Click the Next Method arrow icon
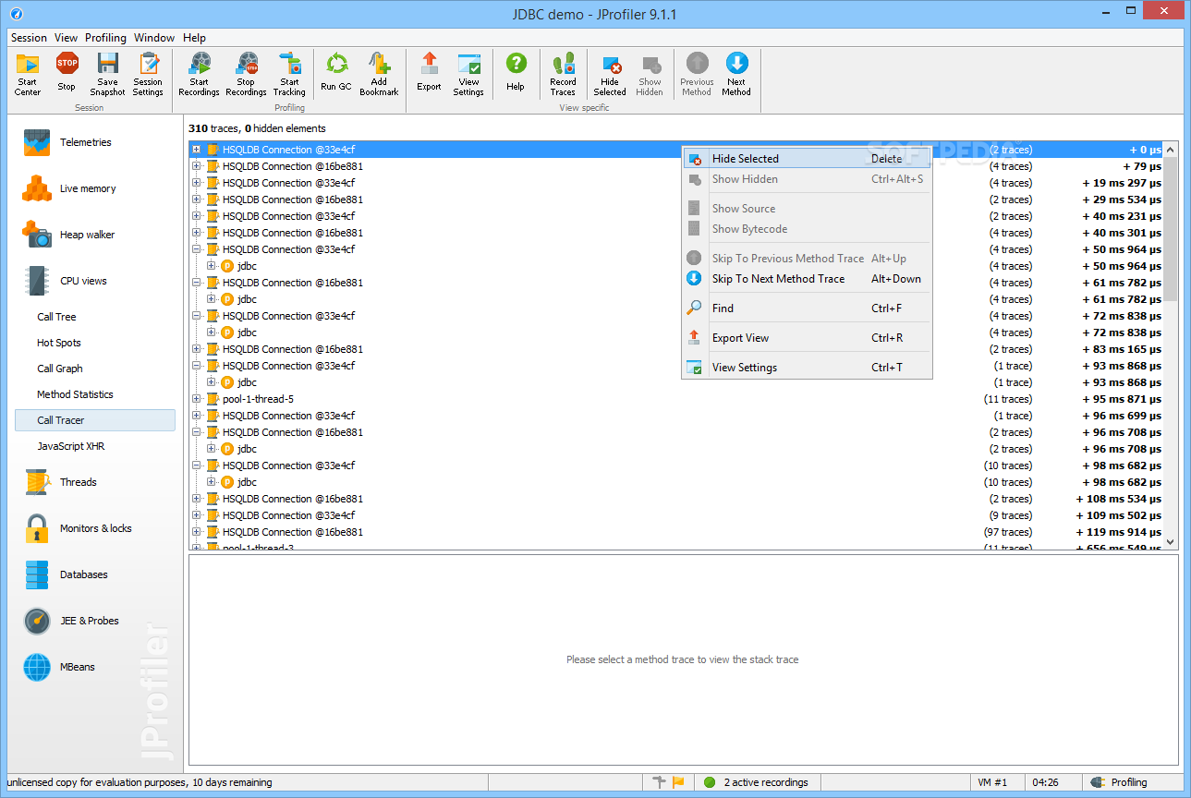The image size is (1191, 798). (736, 63)
